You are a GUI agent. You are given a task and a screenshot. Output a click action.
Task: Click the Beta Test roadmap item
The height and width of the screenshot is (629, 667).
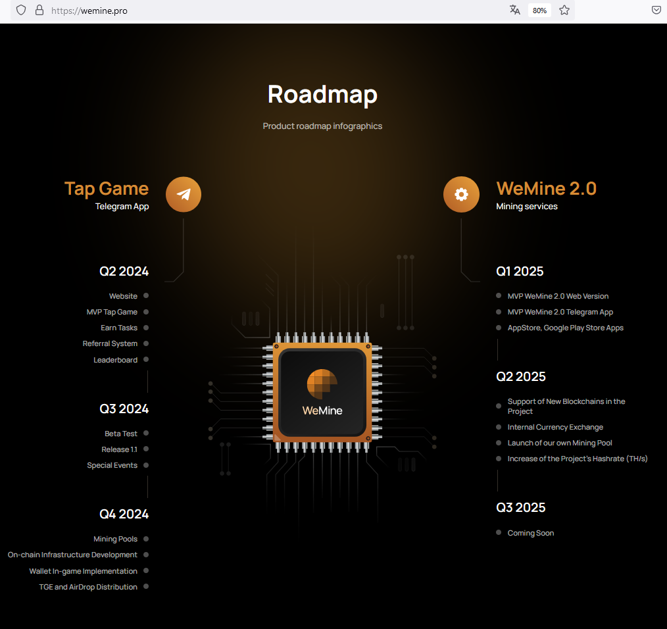[x=121, y=434]
